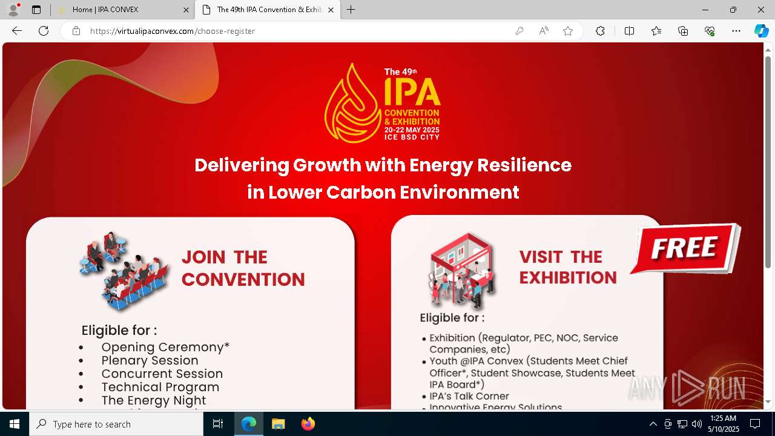Open the notification center icon
The image size is (775, 436).
tap(755, 424)
